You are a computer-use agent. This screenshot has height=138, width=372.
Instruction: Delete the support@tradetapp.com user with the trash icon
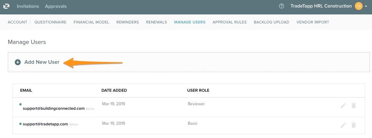point(354,125)
